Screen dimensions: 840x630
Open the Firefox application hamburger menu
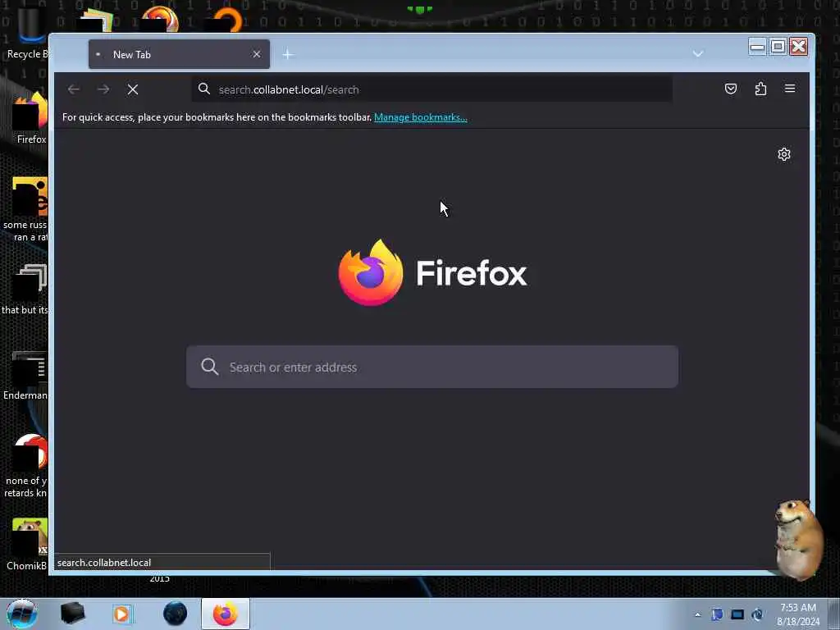tap(790, 89)
